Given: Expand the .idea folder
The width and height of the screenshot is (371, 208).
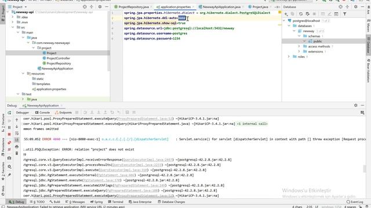Looking at the screenshot, I should (13, 17).
